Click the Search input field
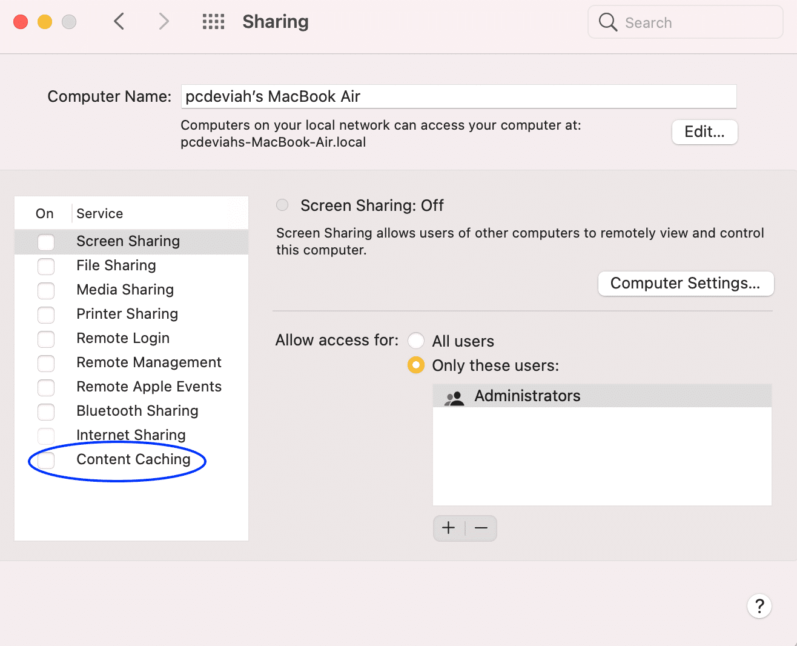 coord(666,22)
